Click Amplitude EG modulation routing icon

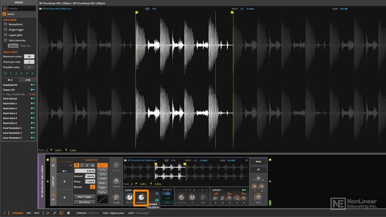pos(33,85)
